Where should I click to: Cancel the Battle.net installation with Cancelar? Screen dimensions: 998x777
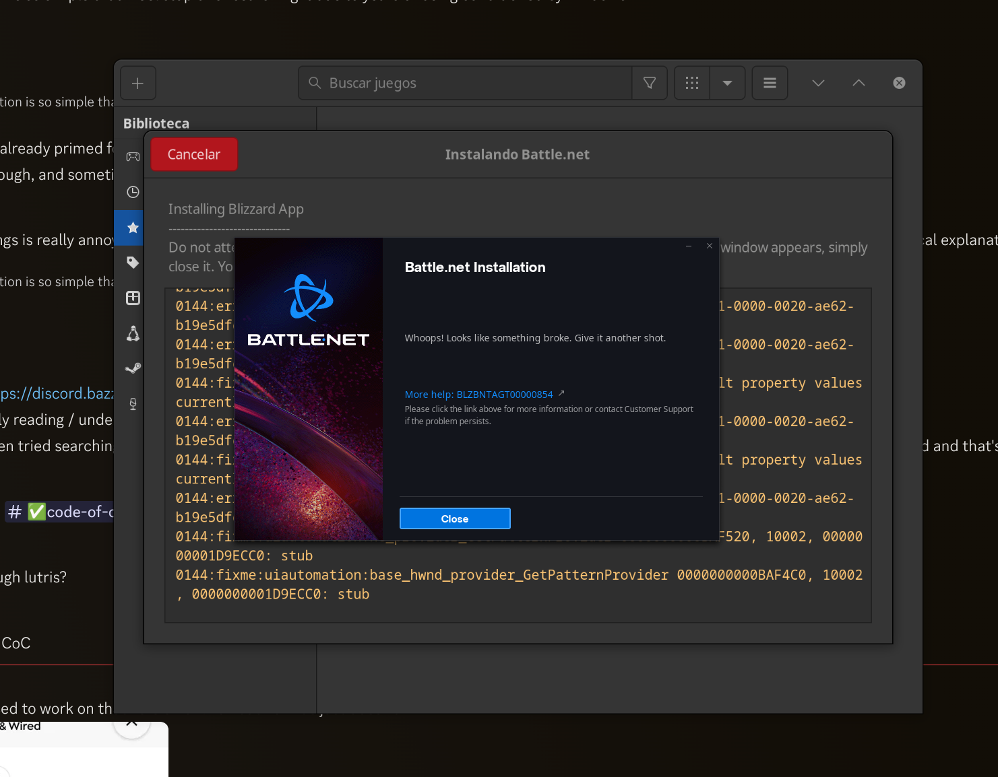194,154
